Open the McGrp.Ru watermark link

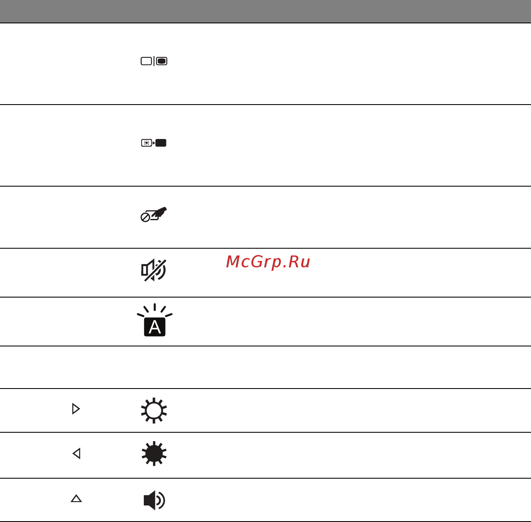point(268,262)
